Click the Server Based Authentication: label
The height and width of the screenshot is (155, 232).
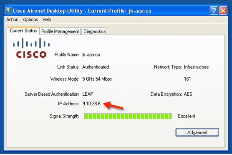click(x=52, y=94)
